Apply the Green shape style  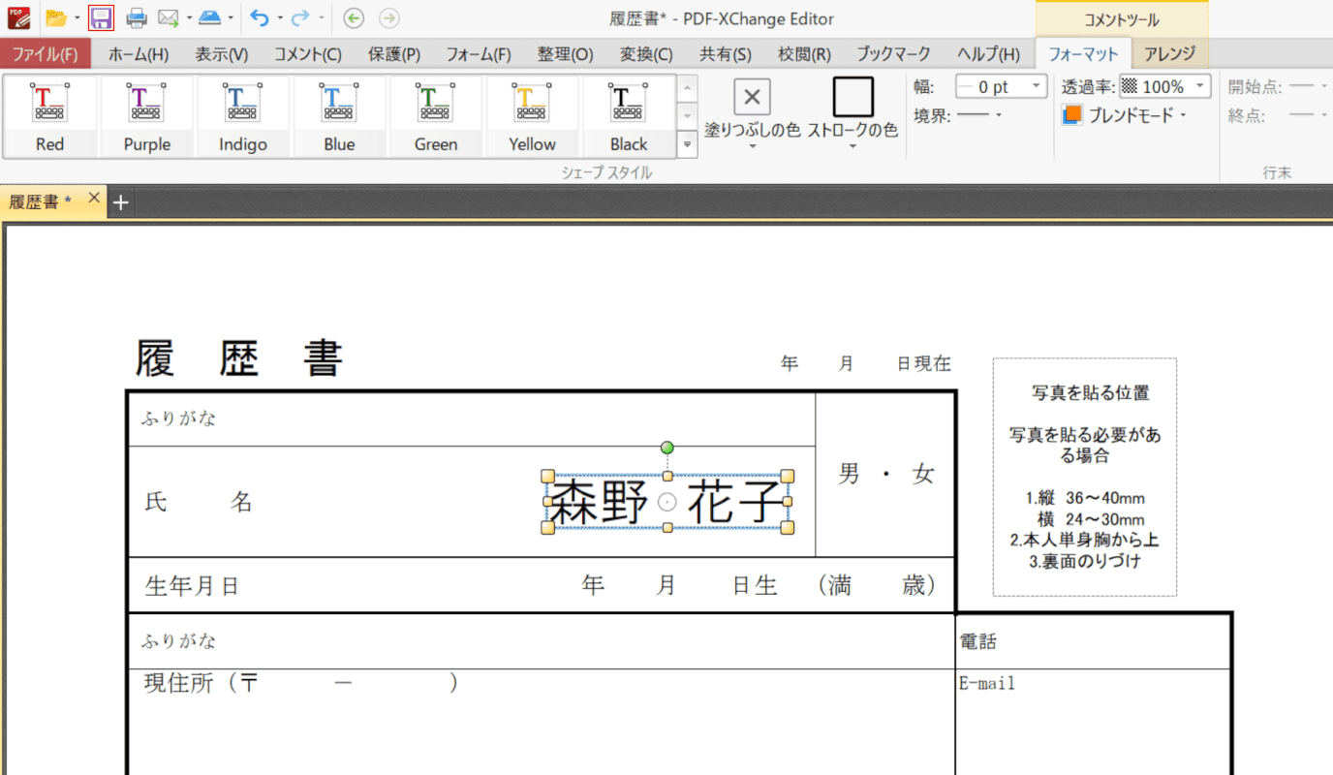pos(436,116)
